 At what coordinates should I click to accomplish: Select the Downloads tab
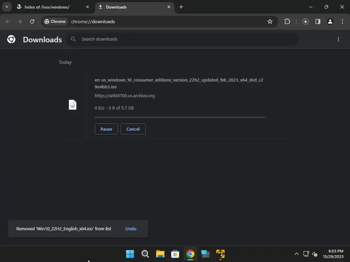[135, 7]
